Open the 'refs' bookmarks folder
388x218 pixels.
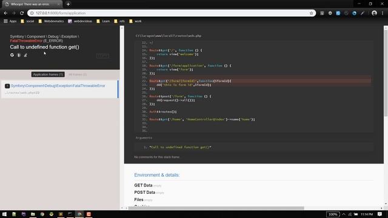pos(119,21)
